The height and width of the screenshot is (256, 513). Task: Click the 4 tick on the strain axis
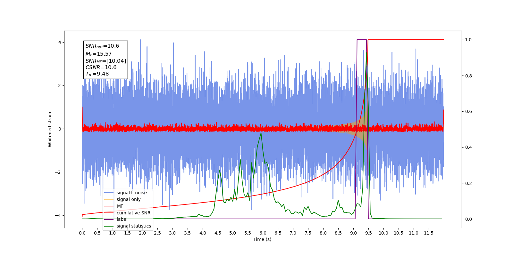coord(60,42)
